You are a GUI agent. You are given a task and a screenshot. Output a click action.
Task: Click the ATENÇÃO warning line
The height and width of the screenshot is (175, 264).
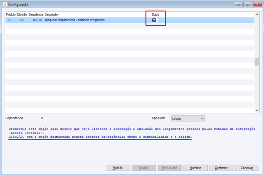click(100, 137)
